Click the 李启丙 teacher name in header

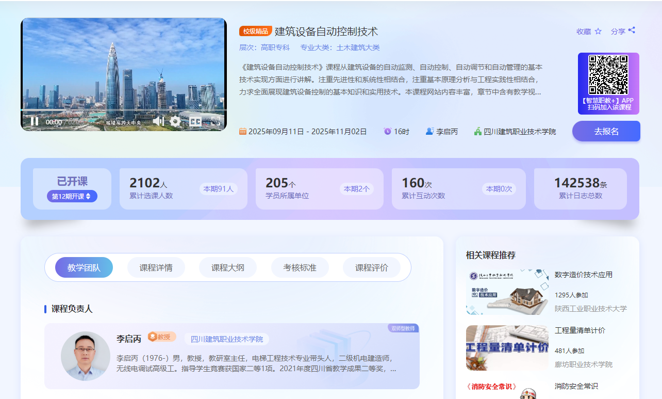(447, 132)
